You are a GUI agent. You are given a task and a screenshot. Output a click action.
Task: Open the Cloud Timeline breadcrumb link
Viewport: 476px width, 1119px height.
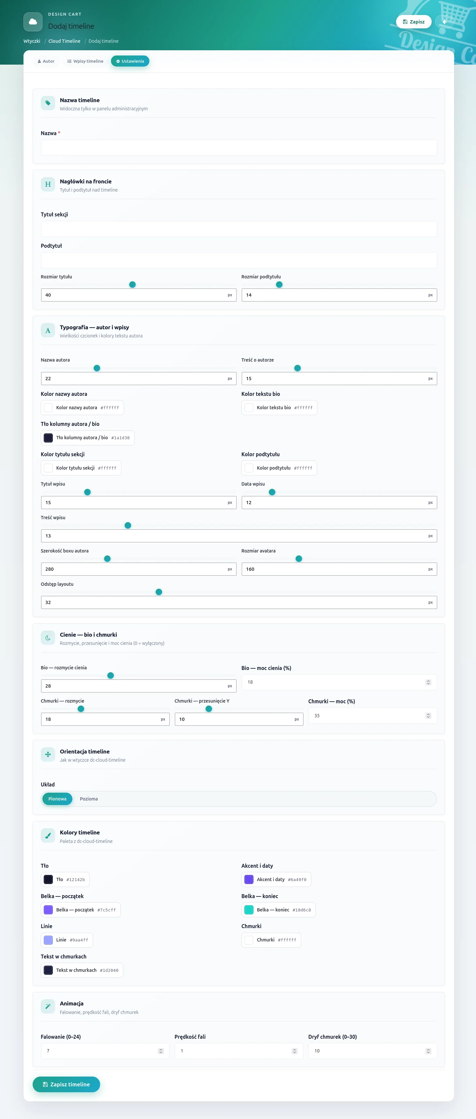(x=64, y=41)
